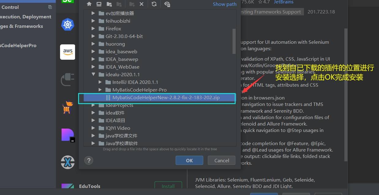This screenshot has width=379, height=195.
Task: Toggle show hidden files and directories
Action: point(167,4)
